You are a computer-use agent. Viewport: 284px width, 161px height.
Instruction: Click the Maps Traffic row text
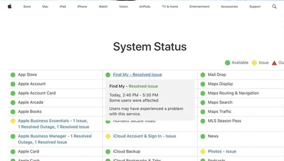point(220,112)
